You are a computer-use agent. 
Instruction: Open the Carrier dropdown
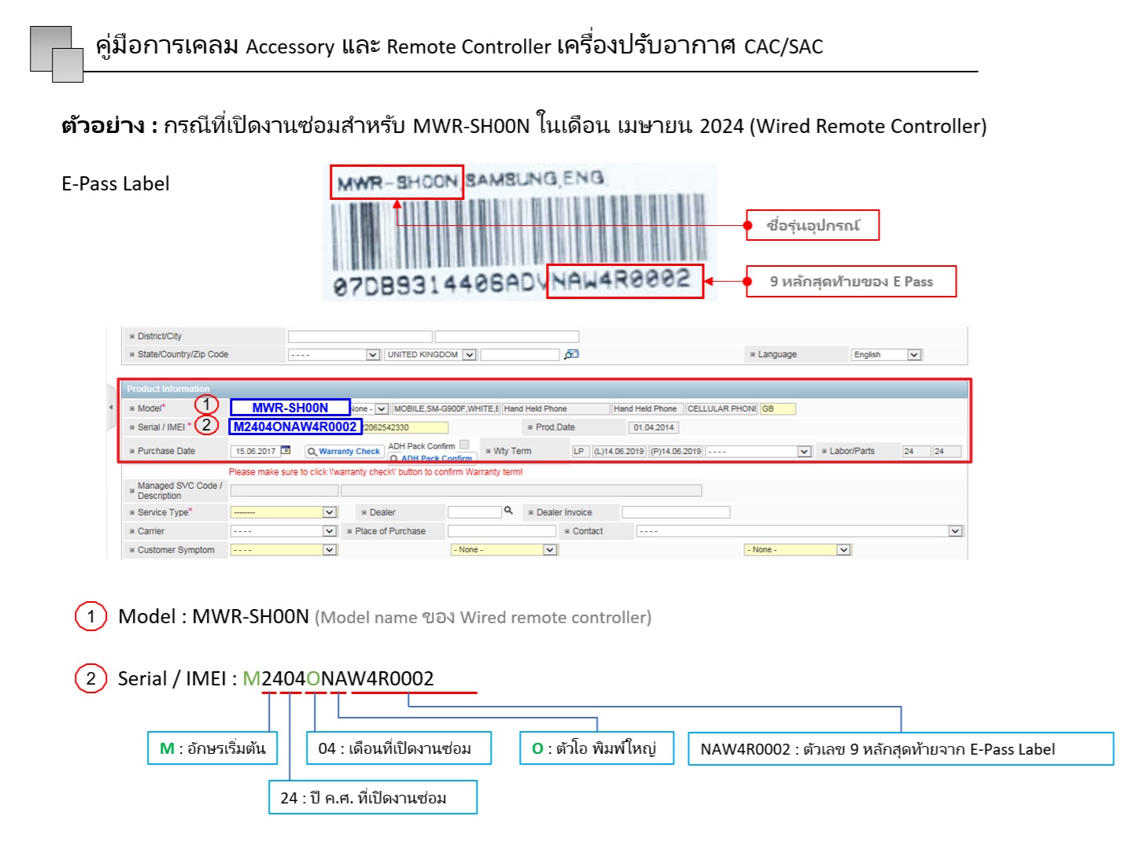283,531
